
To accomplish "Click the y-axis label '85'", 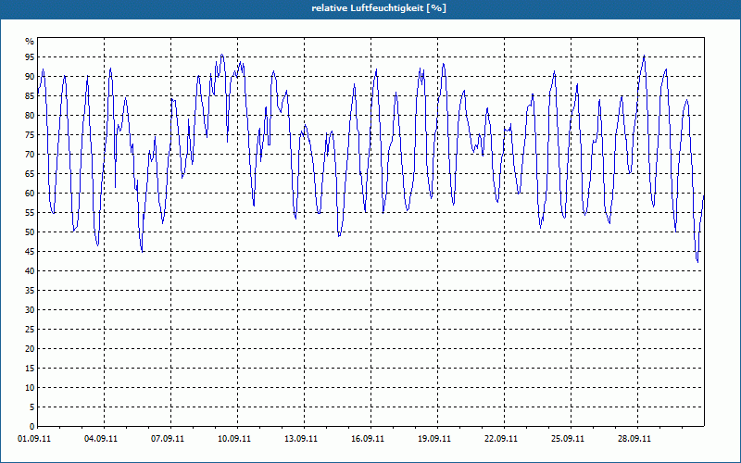I will [30, 96].
